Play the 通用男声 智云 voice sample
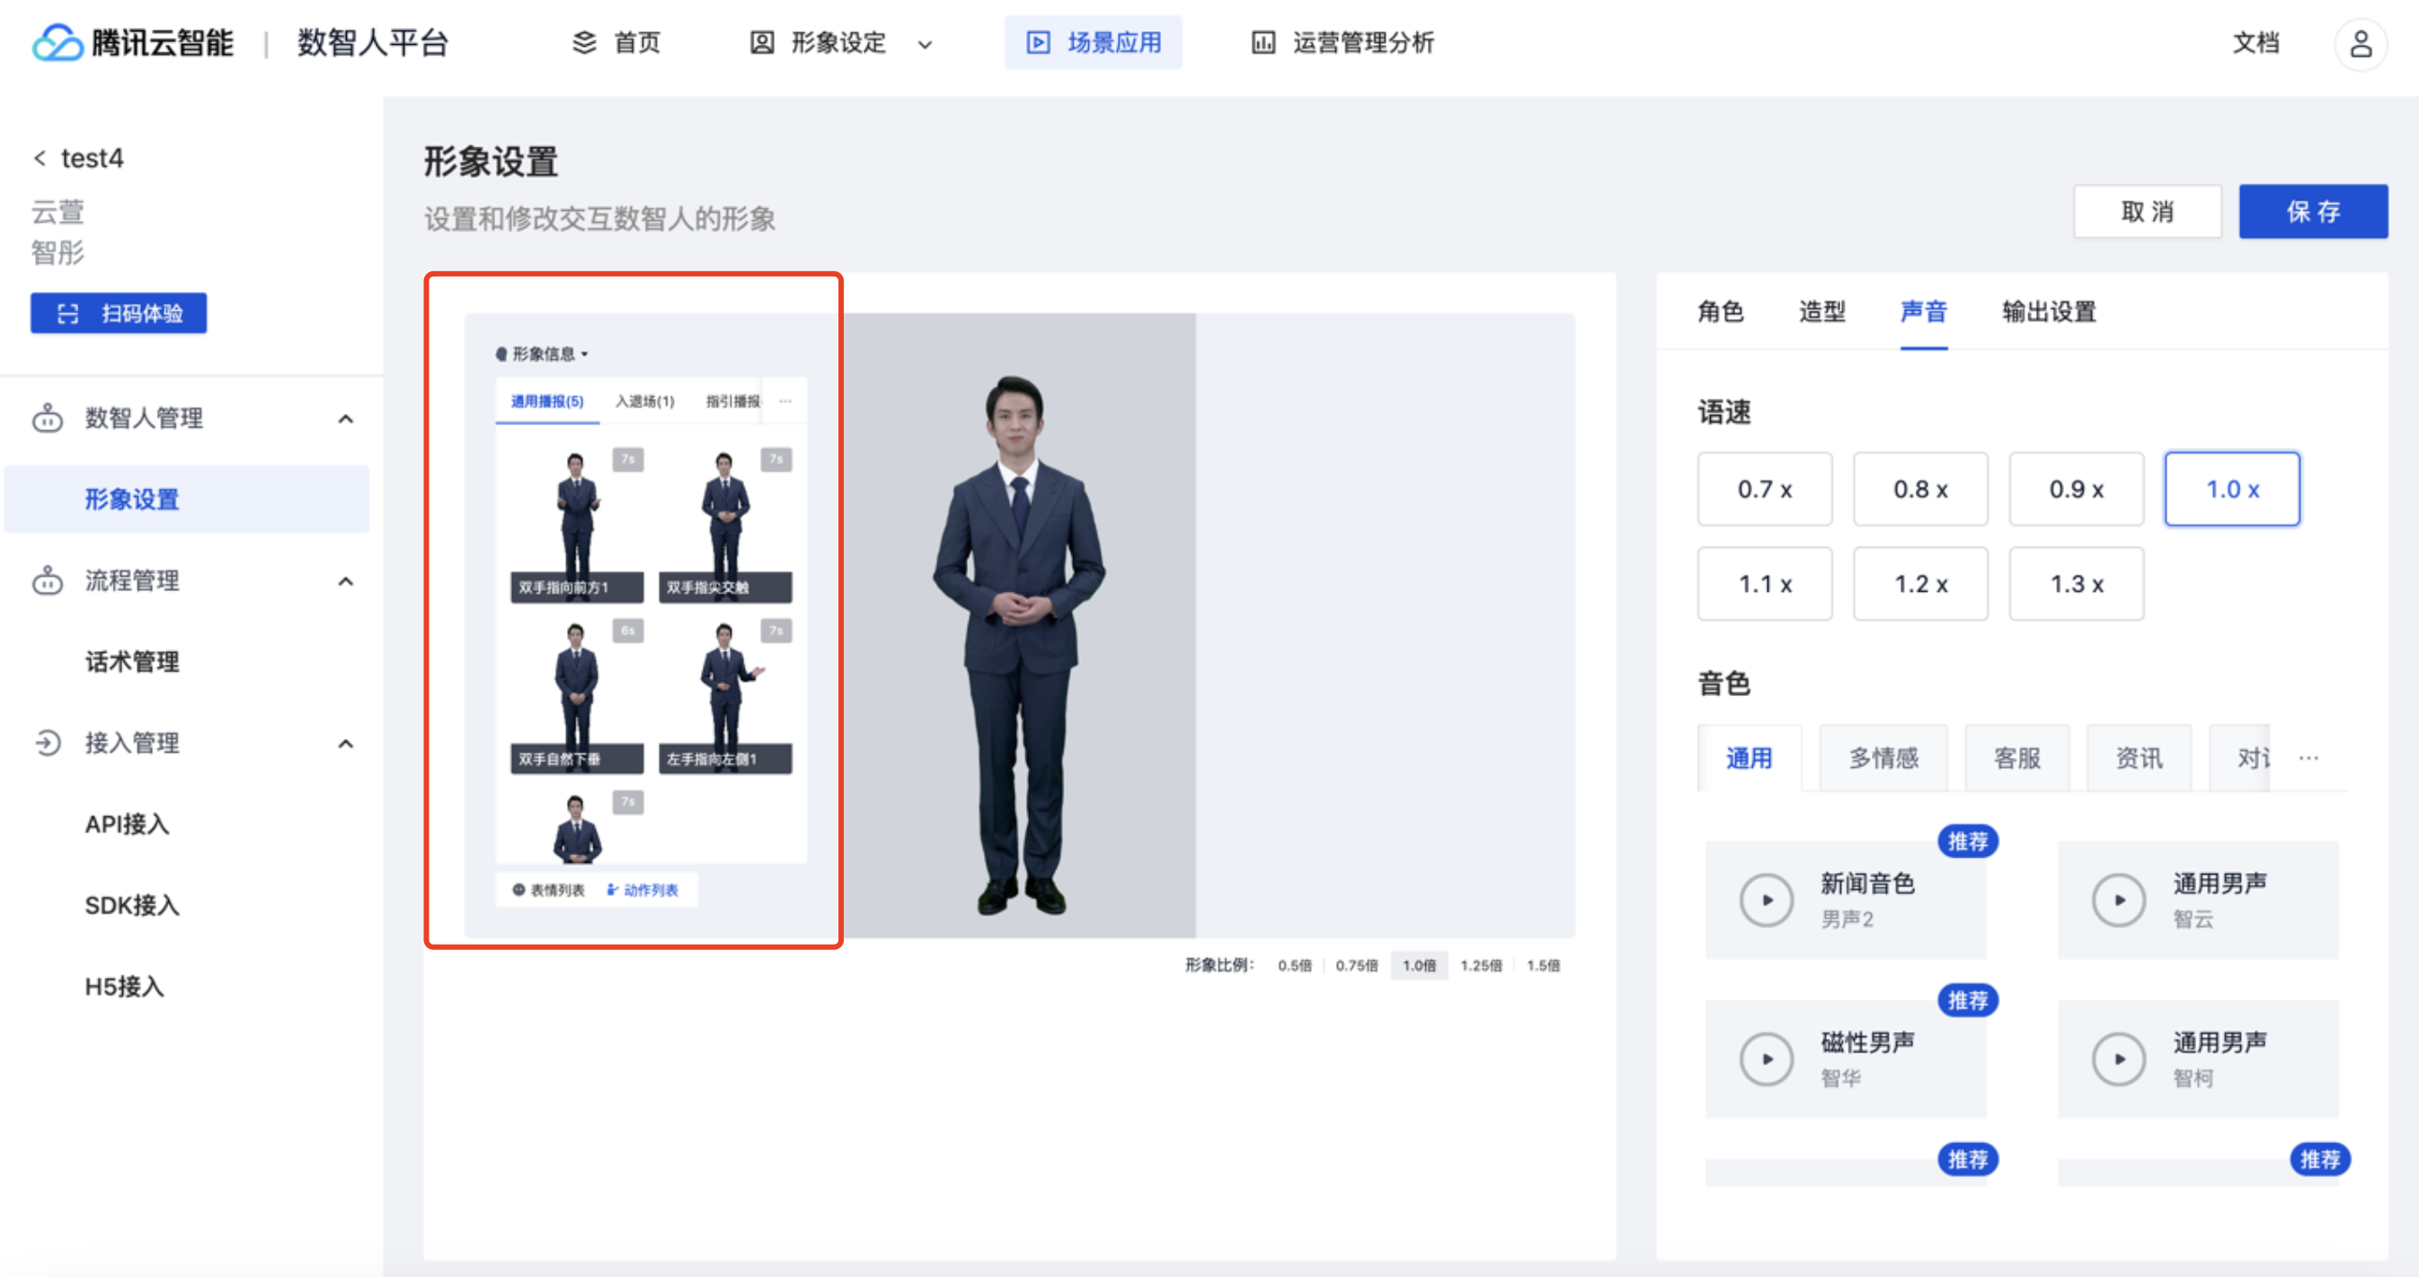 [2118, 900]
